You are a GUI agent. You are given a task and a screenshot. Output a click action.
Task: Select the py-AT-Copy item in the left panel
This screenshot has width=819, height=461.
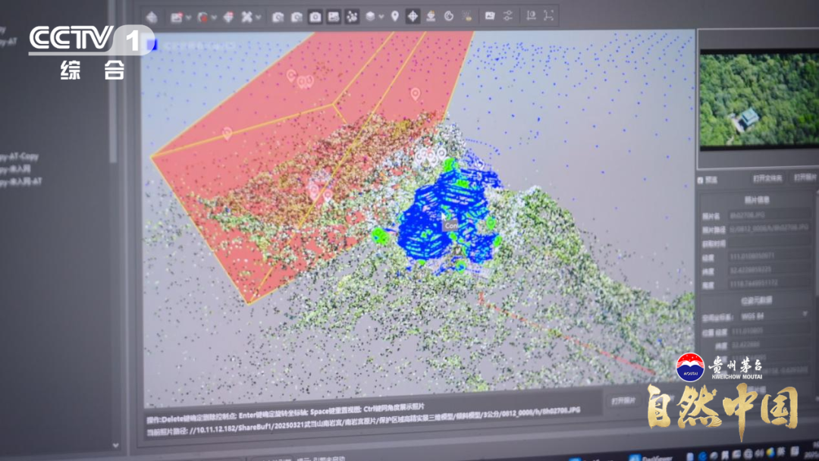[x=19, y=156]
